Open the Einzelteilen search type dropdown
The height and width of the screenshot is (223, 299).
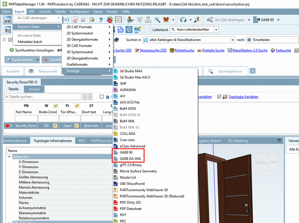(272, 40)
